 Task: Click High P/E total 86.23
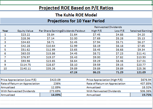point(97,72)
